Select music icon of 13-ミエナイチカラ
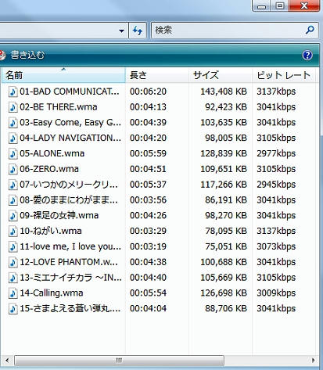323x370 pixels. click(13, 278)
